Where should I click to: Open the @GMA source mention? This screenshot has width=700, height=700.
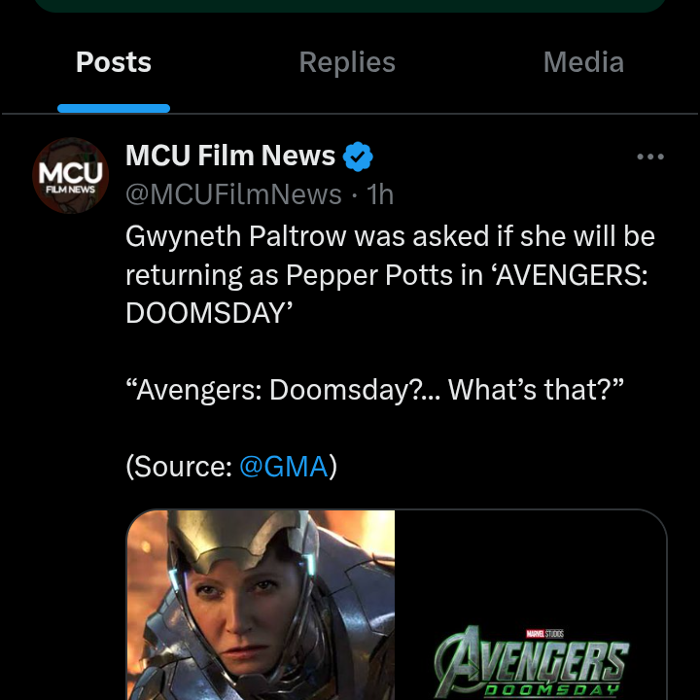pos(284,467)
